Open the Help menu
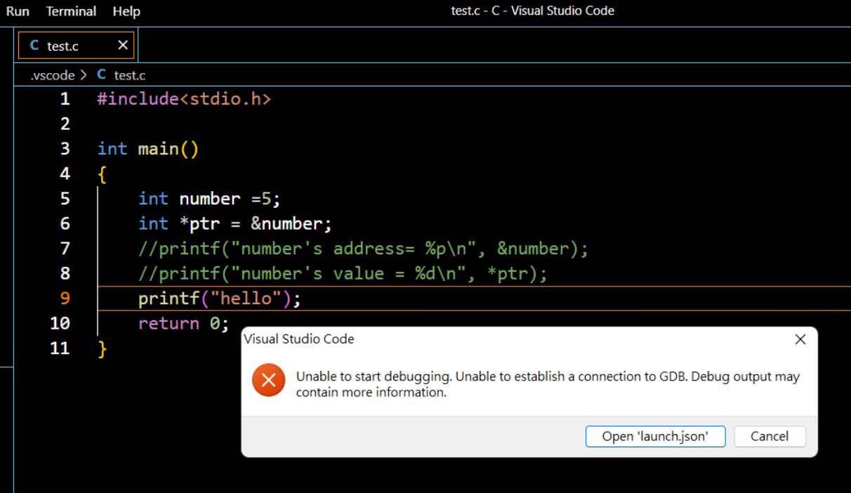 126,11
